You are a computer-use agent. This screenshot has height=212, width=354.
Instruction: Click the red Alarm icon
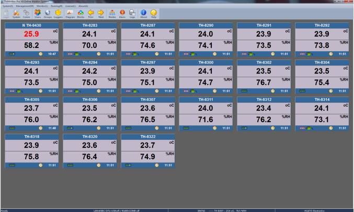122,13
